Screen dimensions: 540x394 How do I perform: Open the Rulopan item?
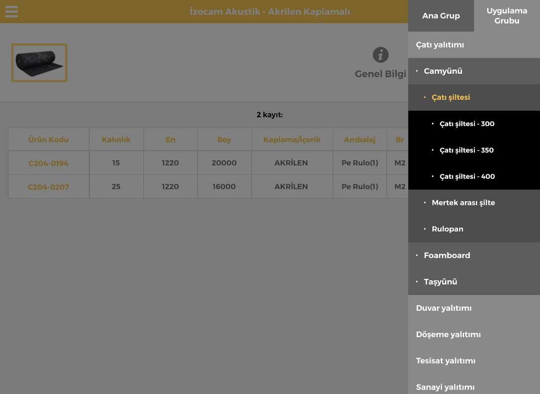point(474,229)
